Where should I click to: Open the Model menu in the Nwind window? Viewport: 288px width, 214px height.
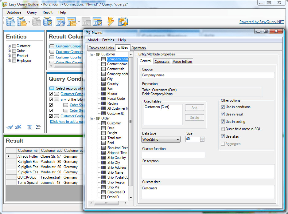[92, 40]
